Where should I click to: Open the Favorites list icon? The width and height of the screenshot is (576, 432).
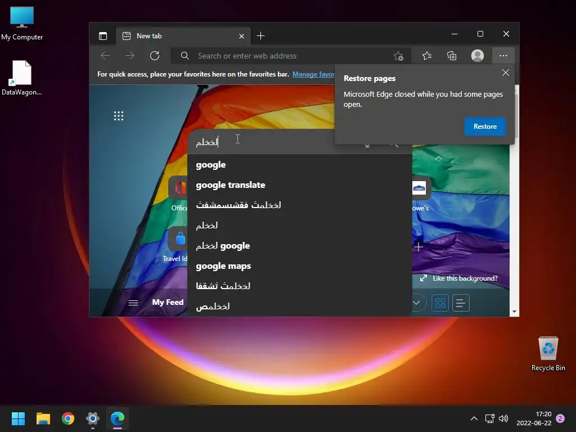coord(427,56)
